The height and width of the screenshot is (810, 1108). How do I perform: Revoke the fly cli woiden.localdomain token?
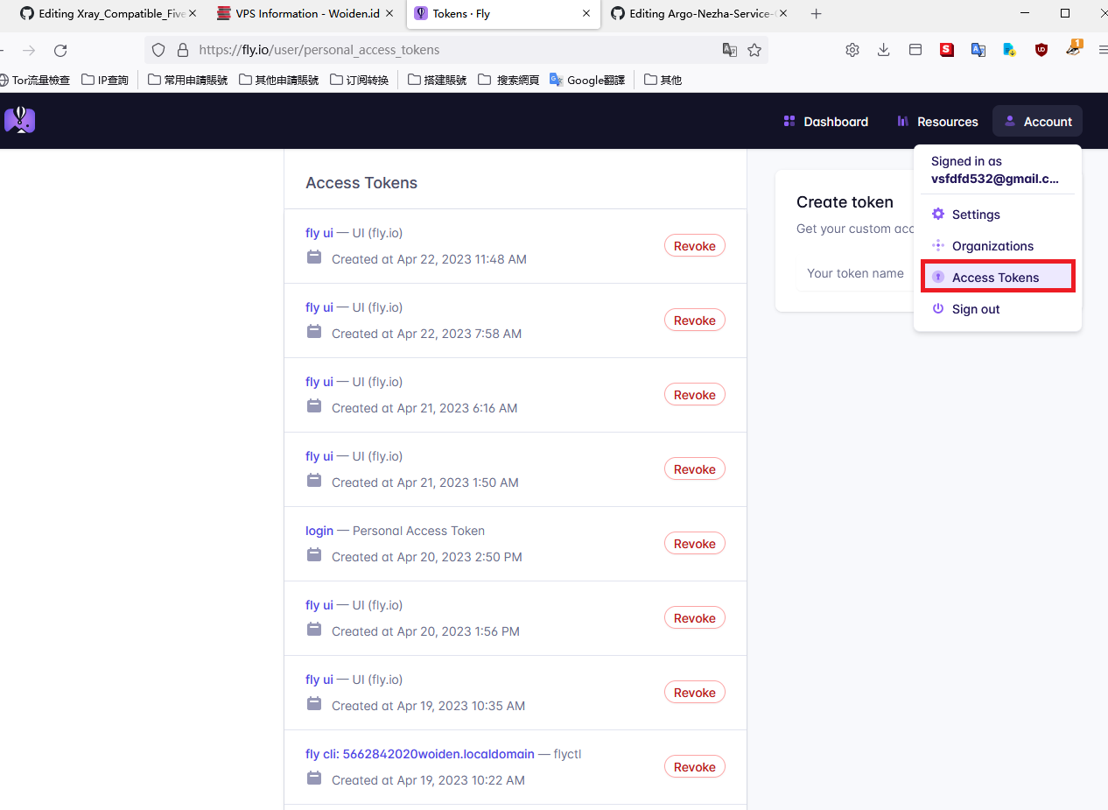click(695, 767)
